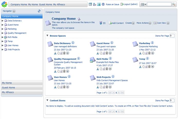The width and height of the screenshot is (178, 119).
Task: Delete the Data Dictionary space trash icon
Action: click(64, 53)
